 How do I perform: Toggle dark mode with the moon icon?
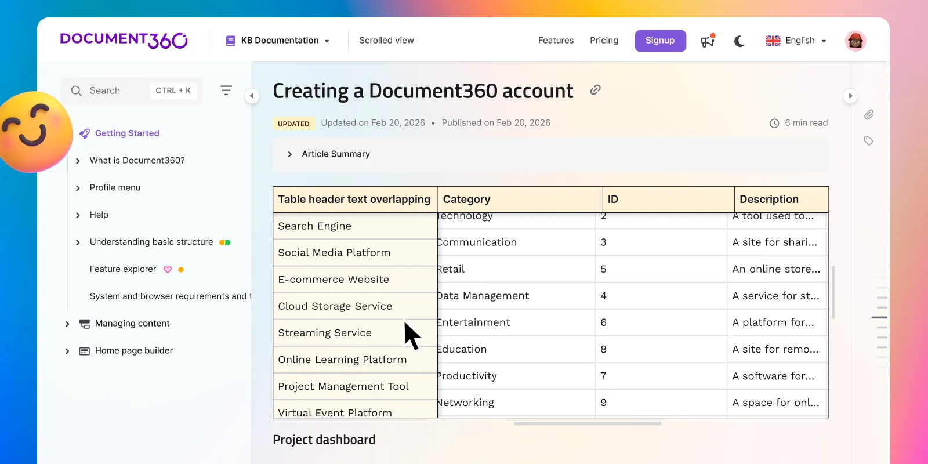point(739,41)
